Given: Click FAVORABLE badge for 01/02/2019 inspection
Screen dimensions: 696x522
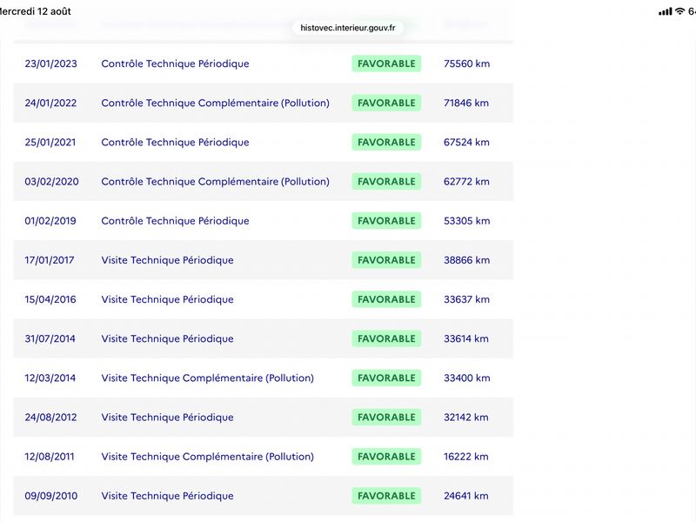Looking at the screenshot, I should click(386, 221).
